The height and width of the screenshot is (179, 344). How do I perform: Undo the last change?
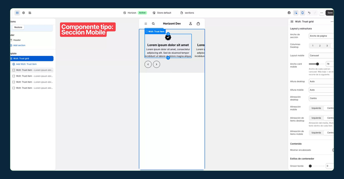coord(309,13)
